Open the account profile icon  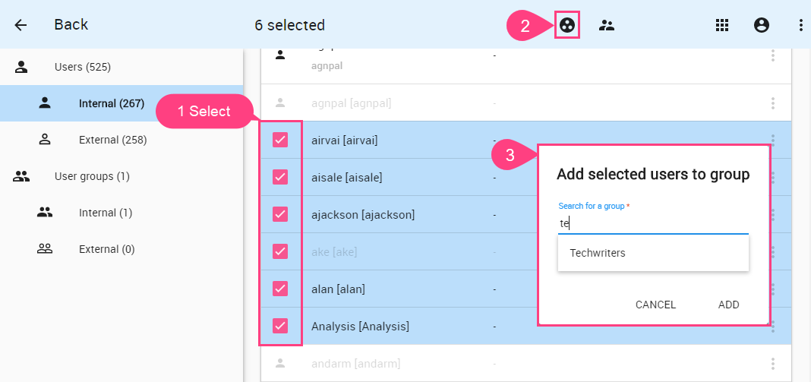[x=762, y=25]
